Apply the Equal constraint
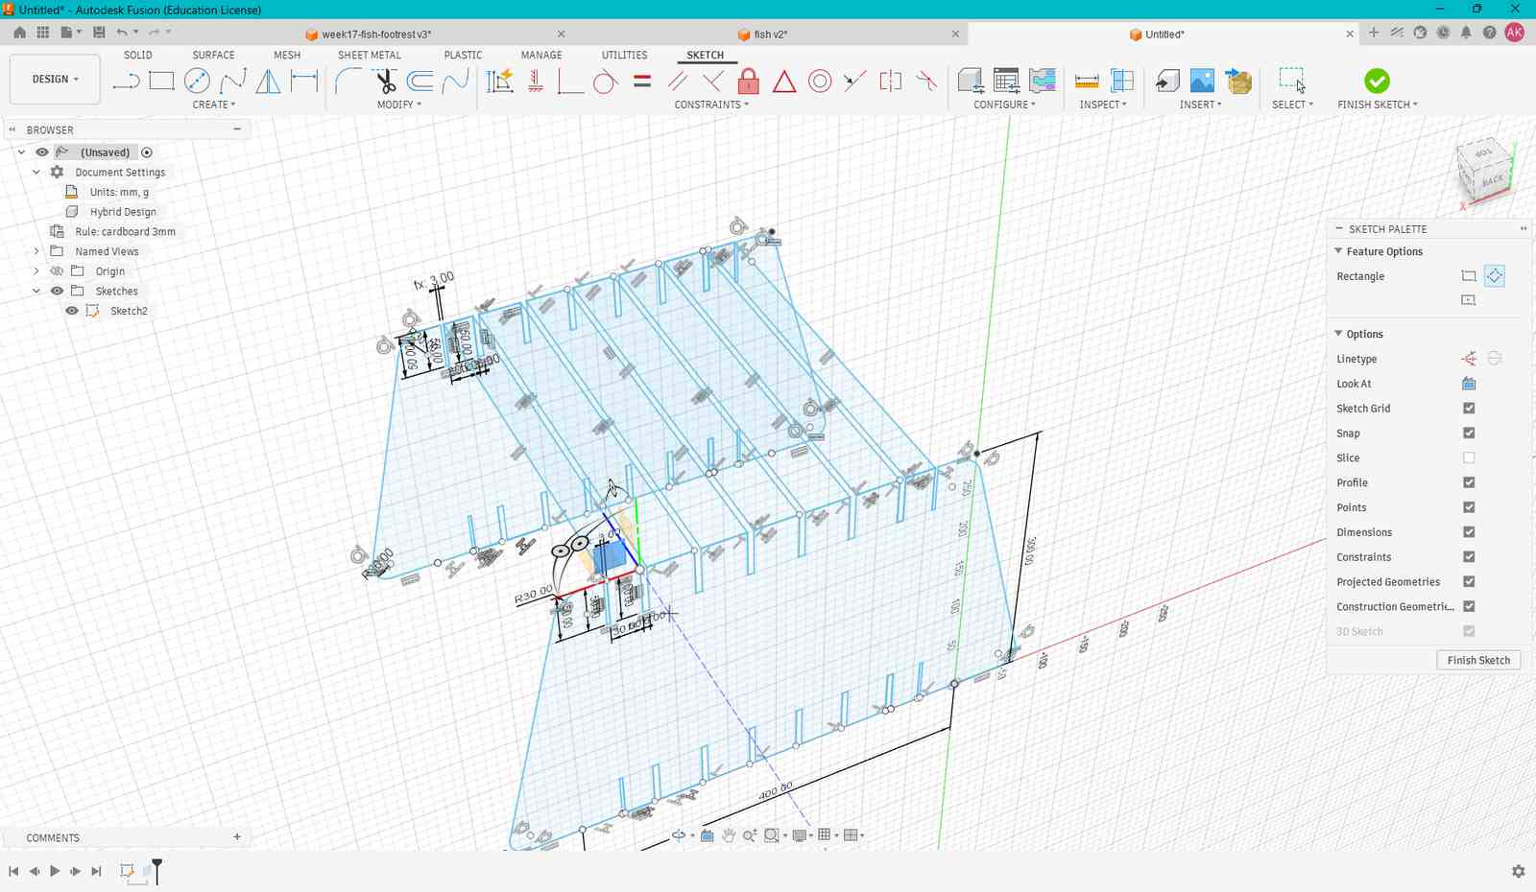The image size is (1536, 892). tap(642, 82)
